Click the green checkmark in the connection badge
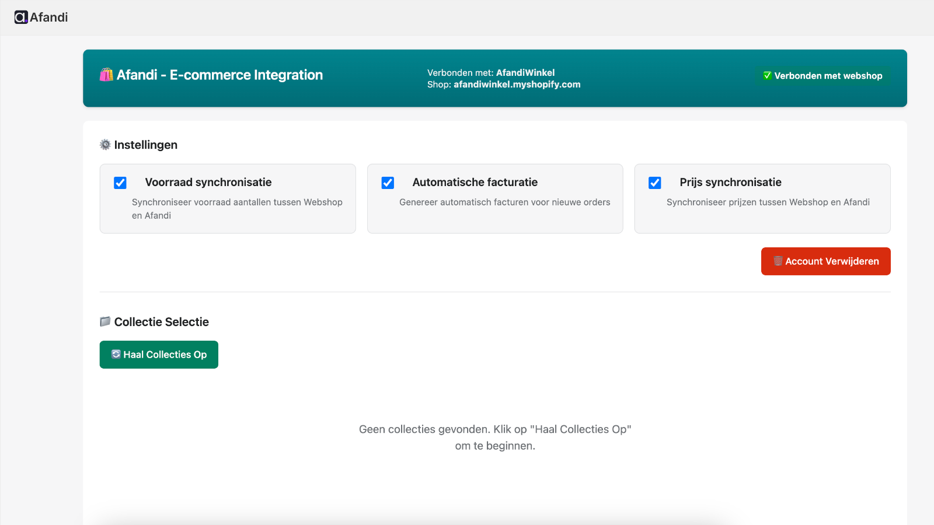 [767, 76]
